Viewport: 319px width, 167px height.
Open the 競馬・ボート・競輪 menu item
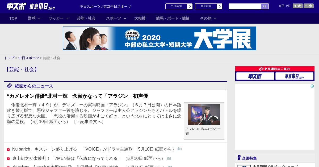[173, 18]
